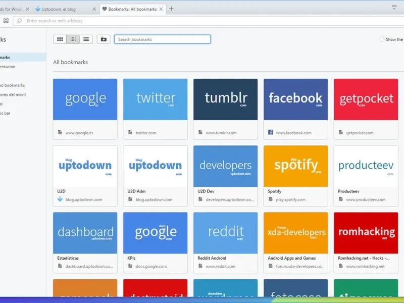Close the Uptodown, el blog tab
The width and height of the screenshot is (404, 303).
click(x=94, y=9)
